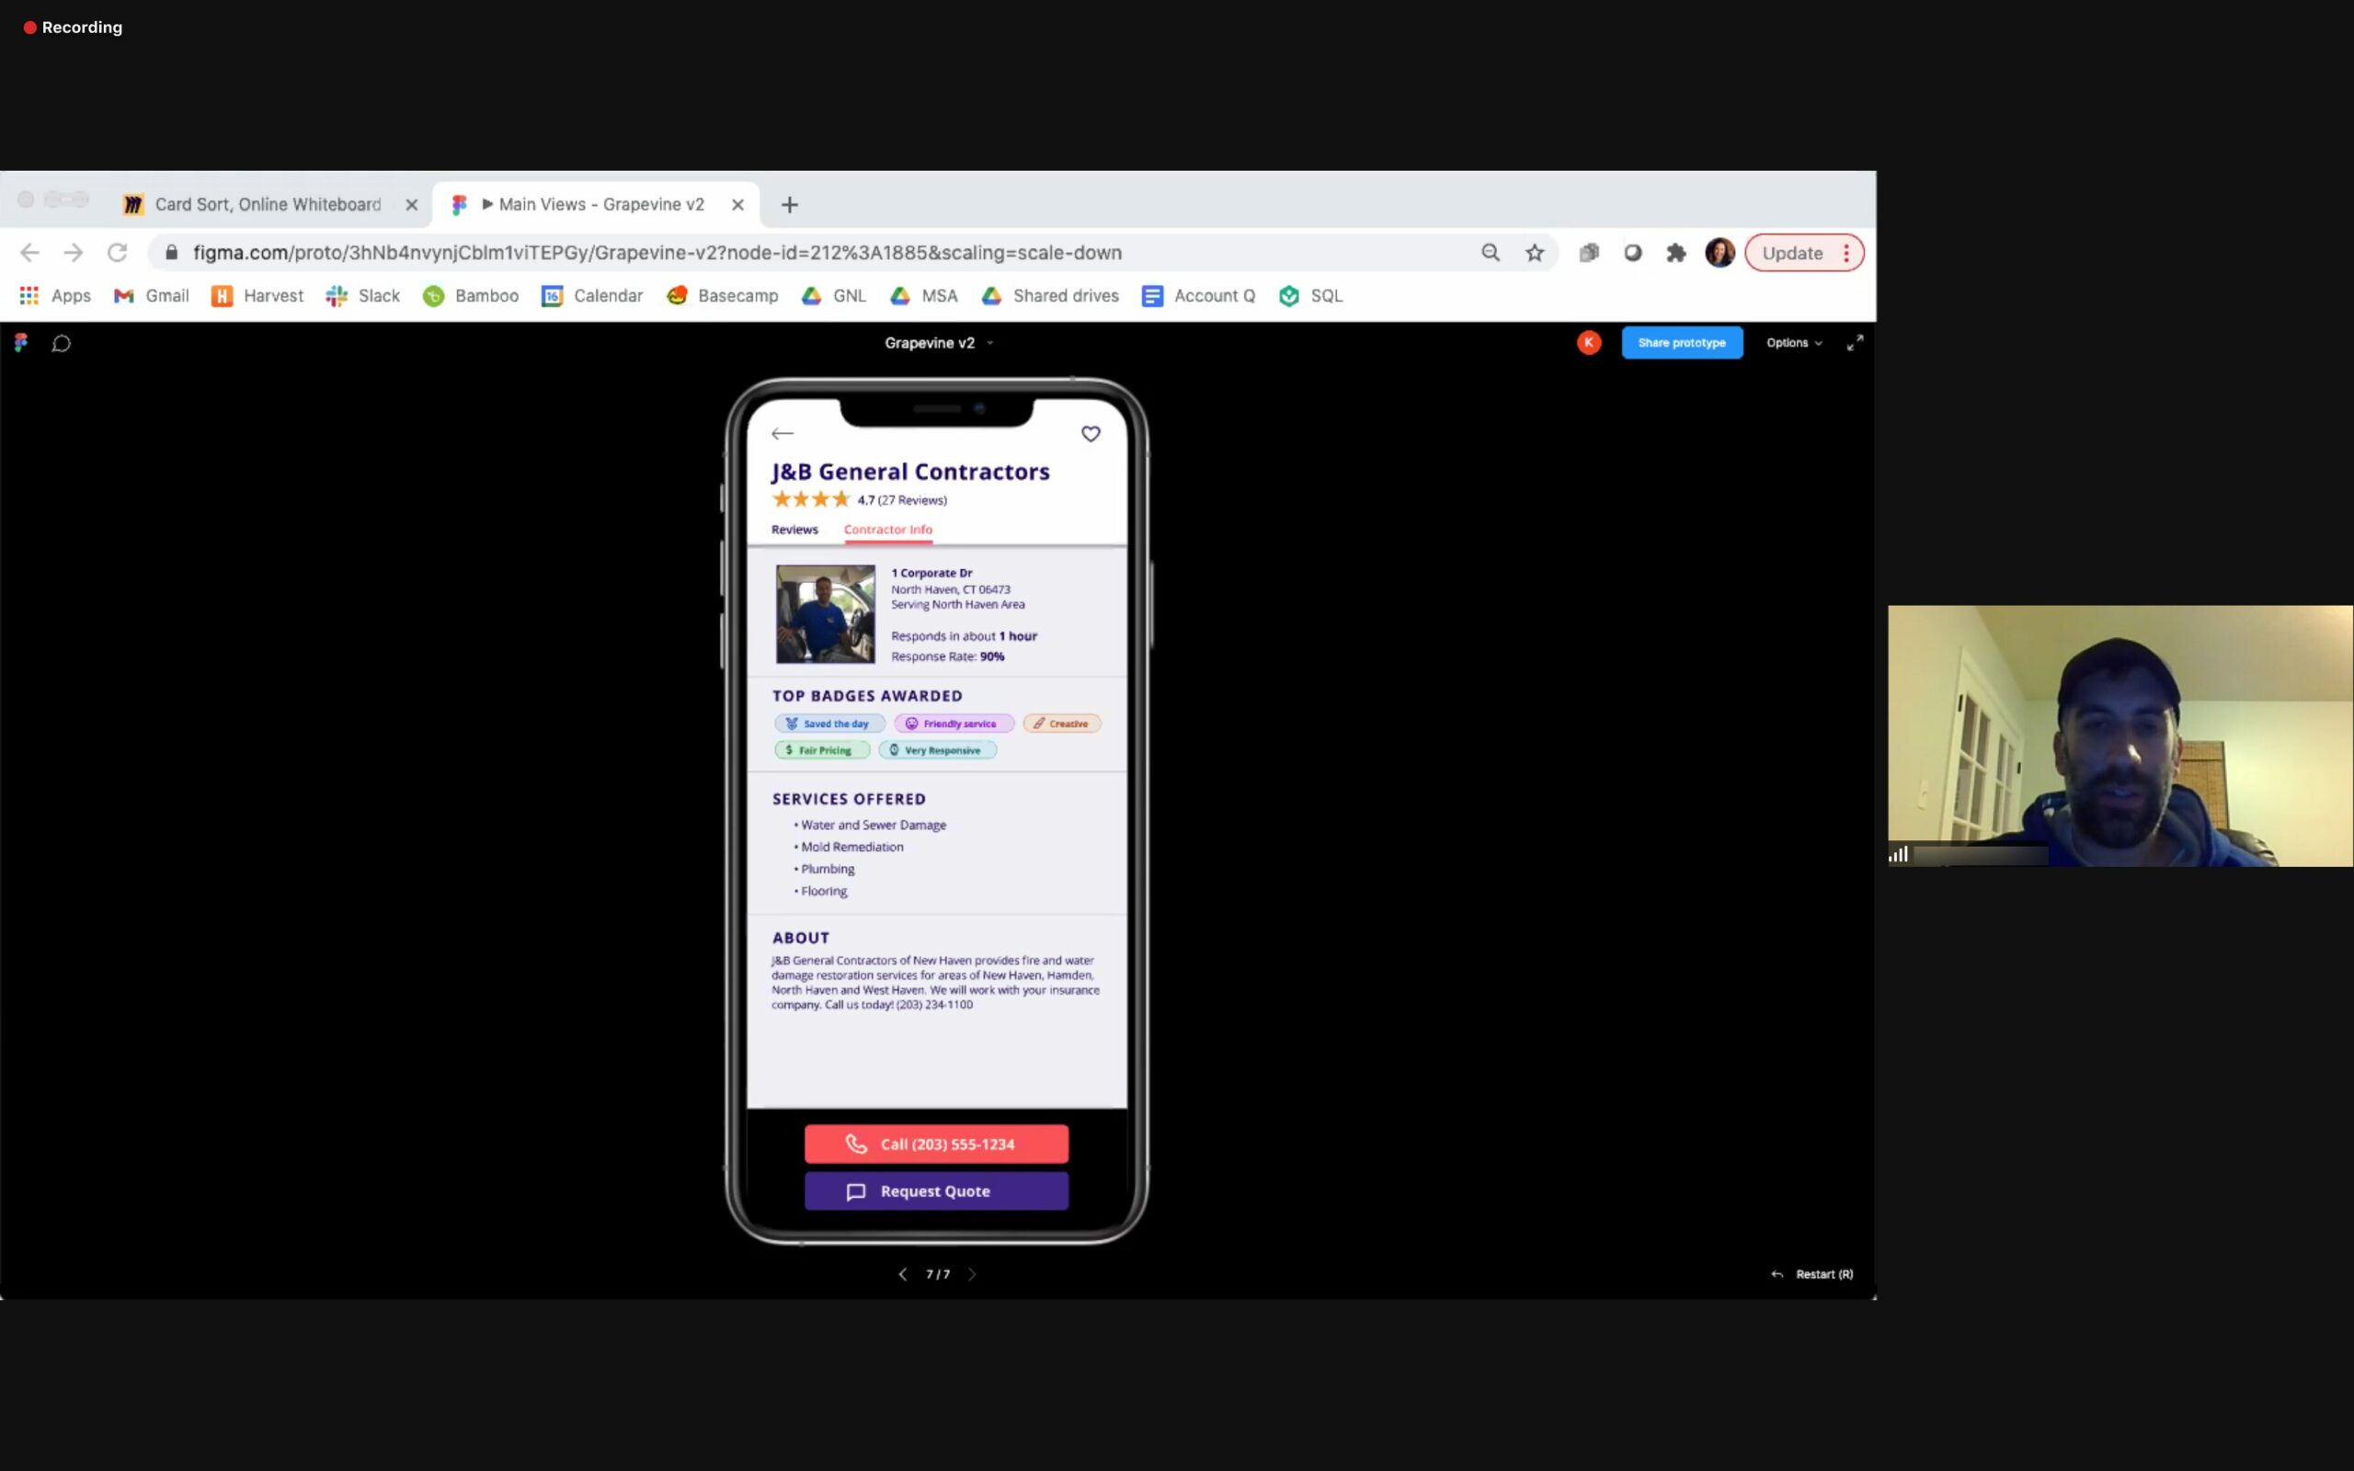Bookmark page with star icon
This screenshot has height=1471, width=2354.
(1534, 253)
